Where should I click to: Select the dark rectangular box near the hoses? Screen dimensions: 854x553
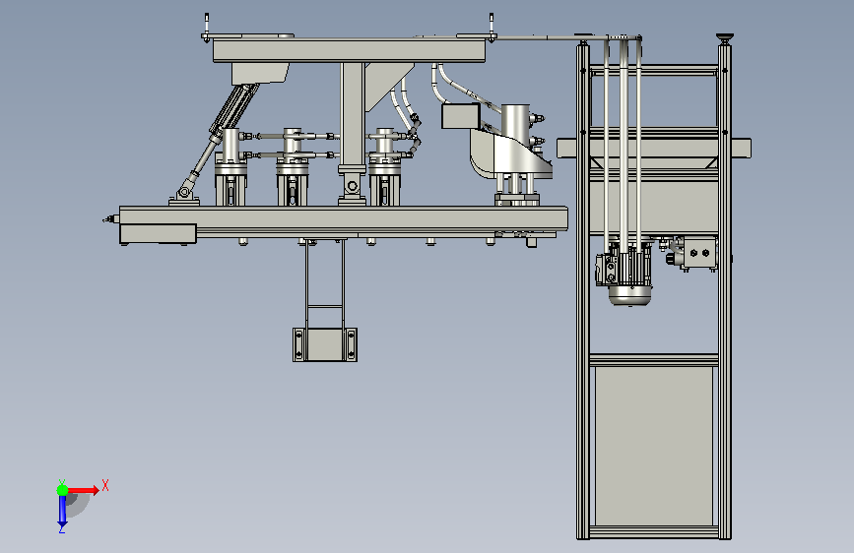tap(461, 116)
